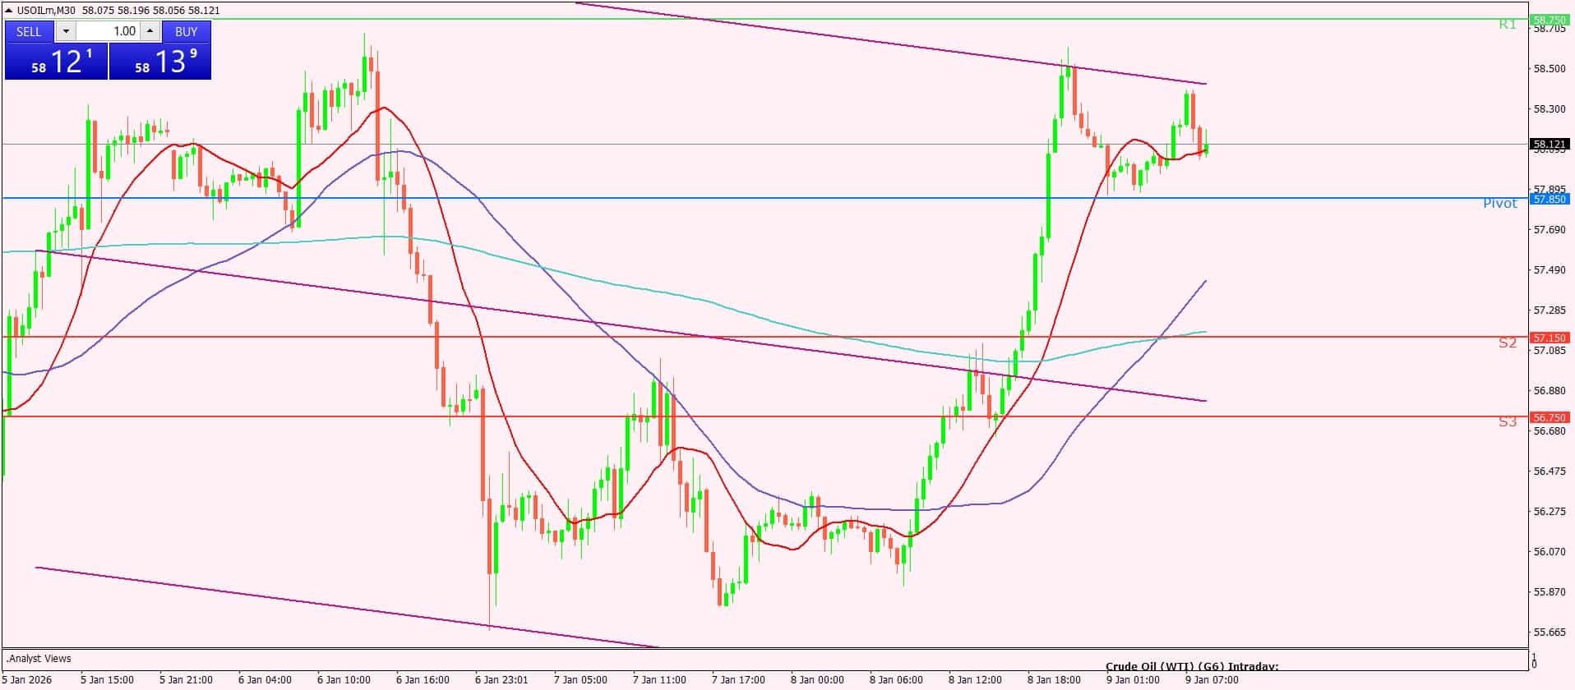Viewport: 1575px width, 690px height.
Task: Click the current price tag 58.121
Action: (x=1550, y=145)
